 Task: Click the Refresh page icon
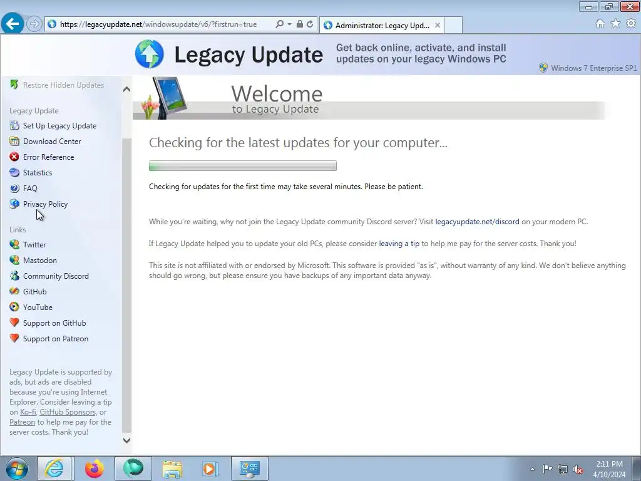(310, 24)
